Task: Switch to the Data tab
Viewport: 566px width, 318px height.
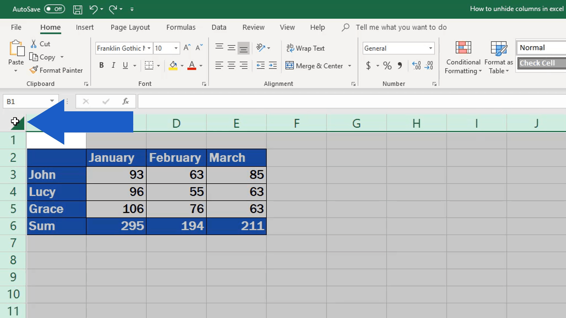Action: click(219, 27)
